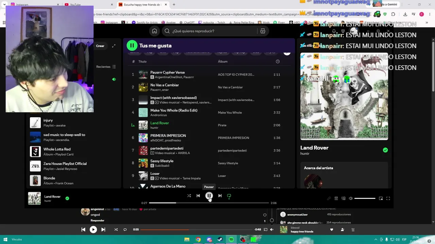Viewport: 435px width, 244px height.
Task: Pause the Tus me gusta playlist
Action: pyautogui.click(x=132, y=45)
